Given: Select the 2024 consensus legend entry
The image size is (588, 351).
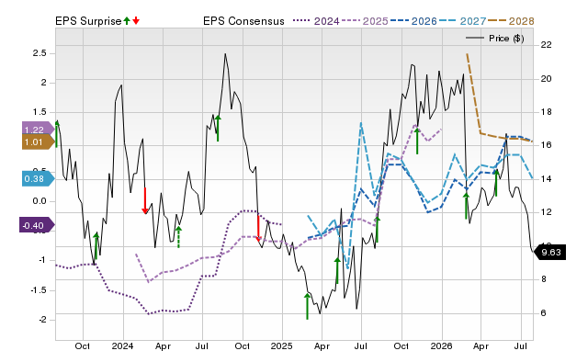Looking at the screenshot, I should (x=316, y=21).
